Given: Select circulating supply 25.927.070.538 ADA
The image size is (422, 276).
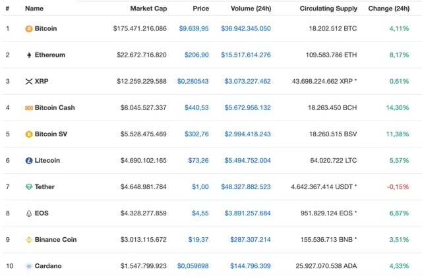Looking at the screenshot, I should click(326, 265).
